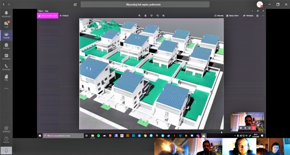Select the Zespoły teams icon
The height and width of the screenshot is (155, 290).
[x=6, y=35]
